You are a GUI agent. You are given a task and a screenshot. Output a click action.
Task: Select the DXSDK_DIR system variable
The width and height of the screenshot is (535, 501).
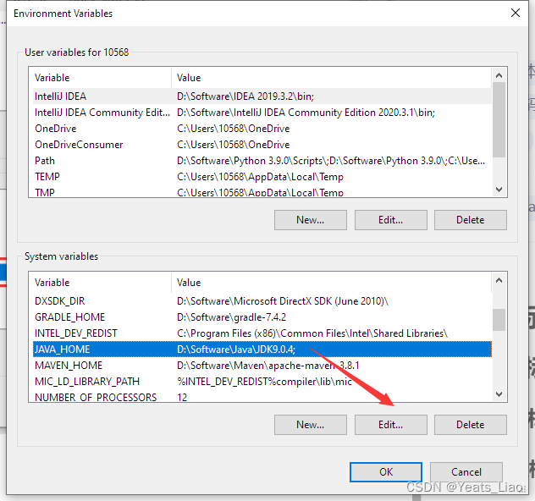coord(262,301)
